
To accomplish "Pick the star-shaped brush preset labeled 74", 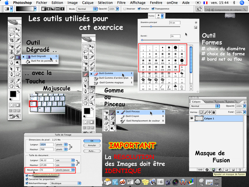I will 175,87.
